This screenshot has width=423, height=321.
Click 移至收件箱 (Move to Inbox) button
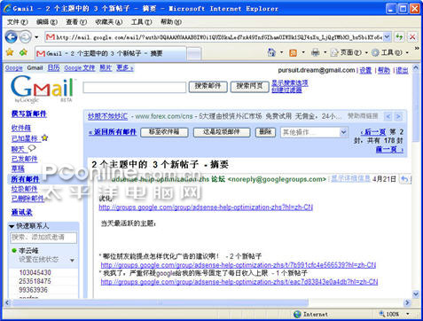tap(164, 132)
